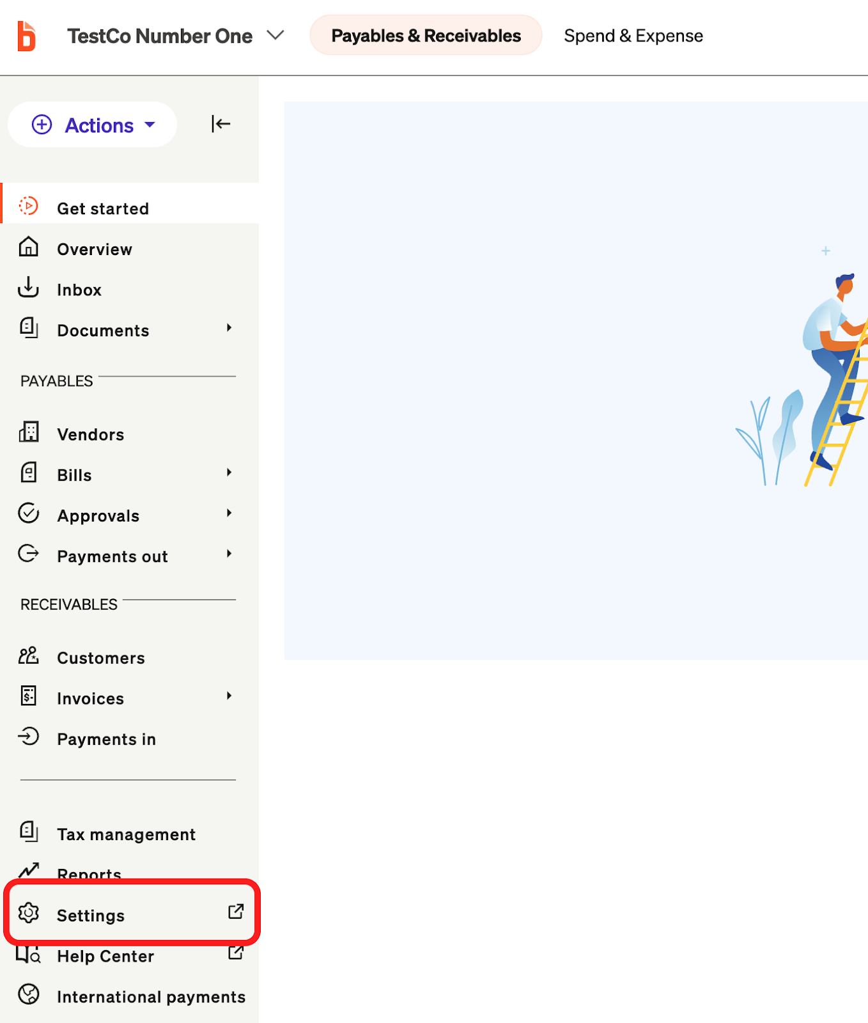The width and height of the screenshot is (868, 1023).
Task: Open Approvals section
Action: point(98,516)
